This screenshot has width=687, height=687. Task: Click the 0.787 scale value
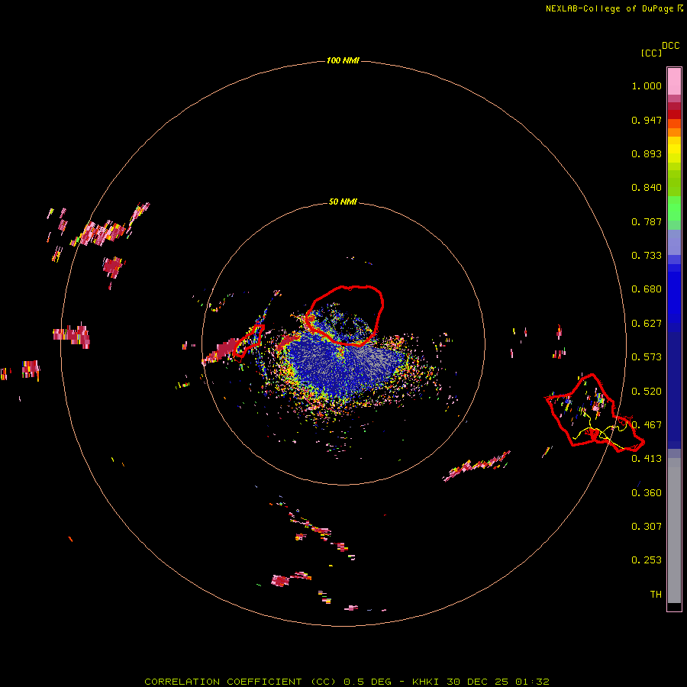click(647, 221)
